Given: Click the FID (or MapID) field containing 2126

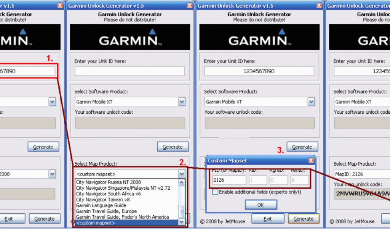Looking at the screenshot, I should click(229, 180).
